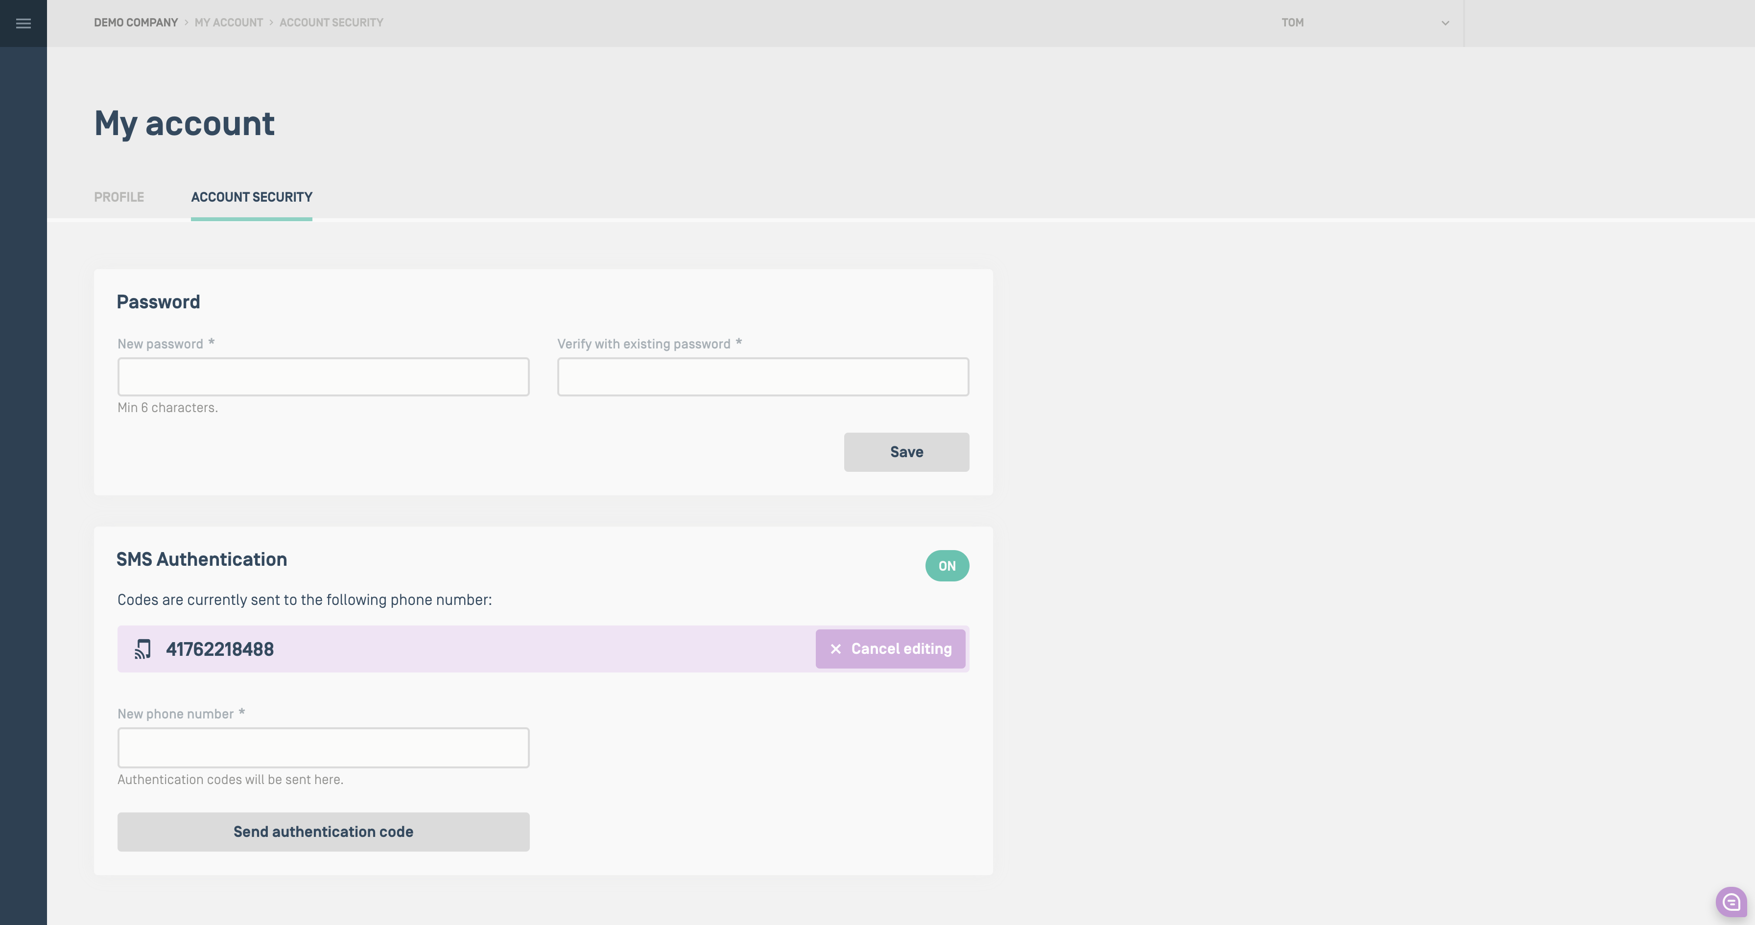Viewport: 1755px width, 925px height.
Task: Click the ACCOUNT SECURITY breadcrumb item
Action: (331, 23)
